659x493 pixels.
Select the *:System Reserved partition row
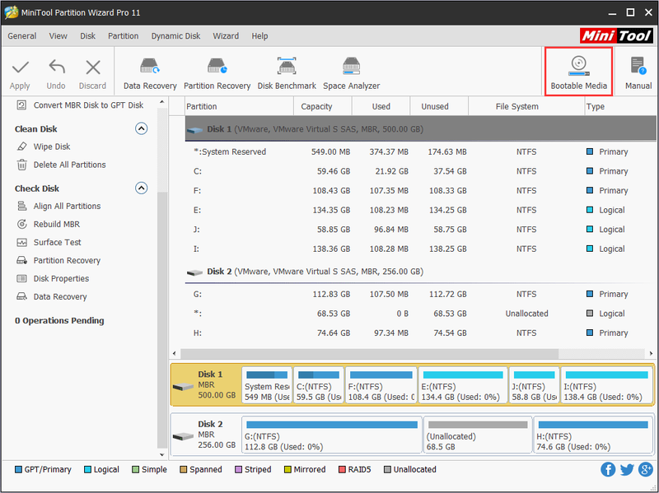click(x=420, y=152)
